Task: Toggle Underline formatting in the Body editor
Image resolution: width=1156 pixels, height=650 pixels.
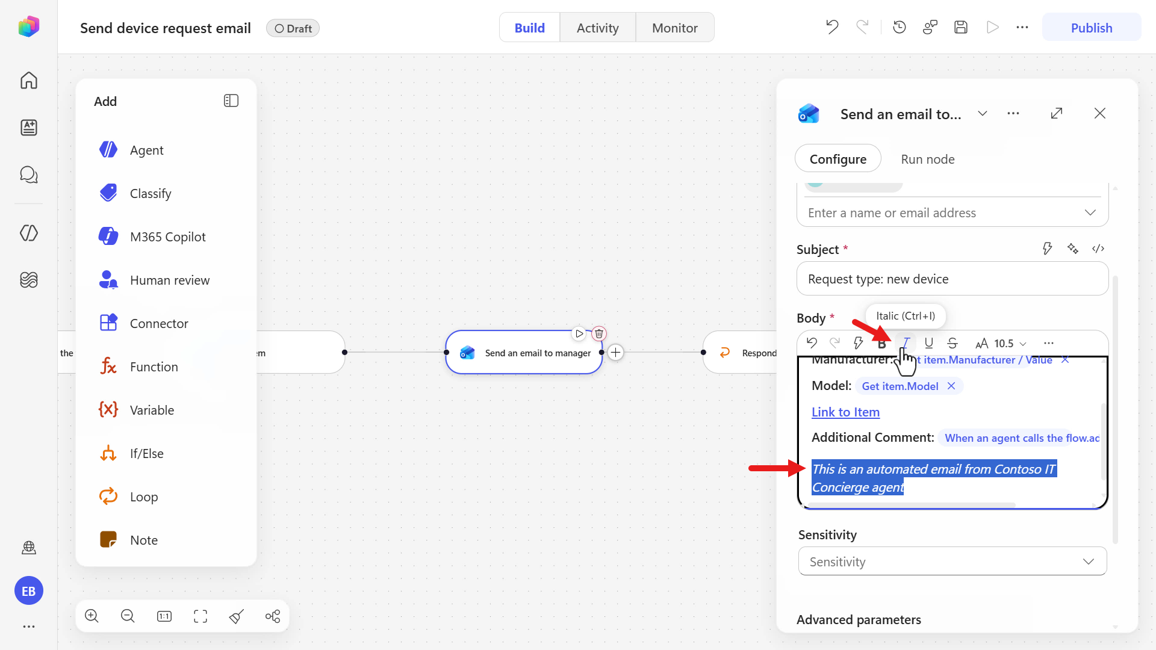Action: (x=929, y=343)
